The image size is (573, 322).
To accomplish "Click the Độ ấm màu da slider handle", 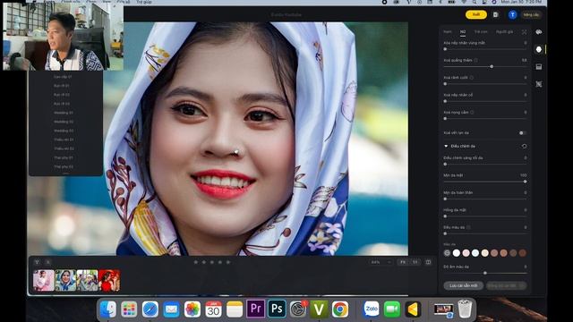I will tap(485, 273).
